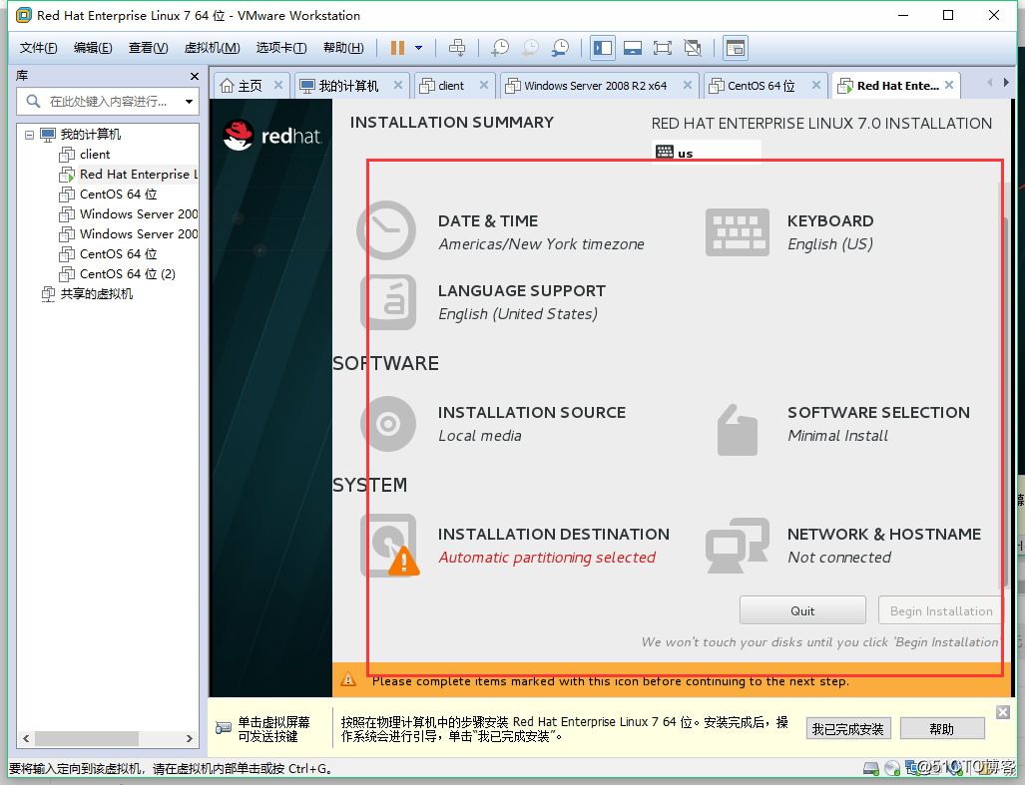Enter full screen mode icon
1025x785 pixels.
(662, 48)
